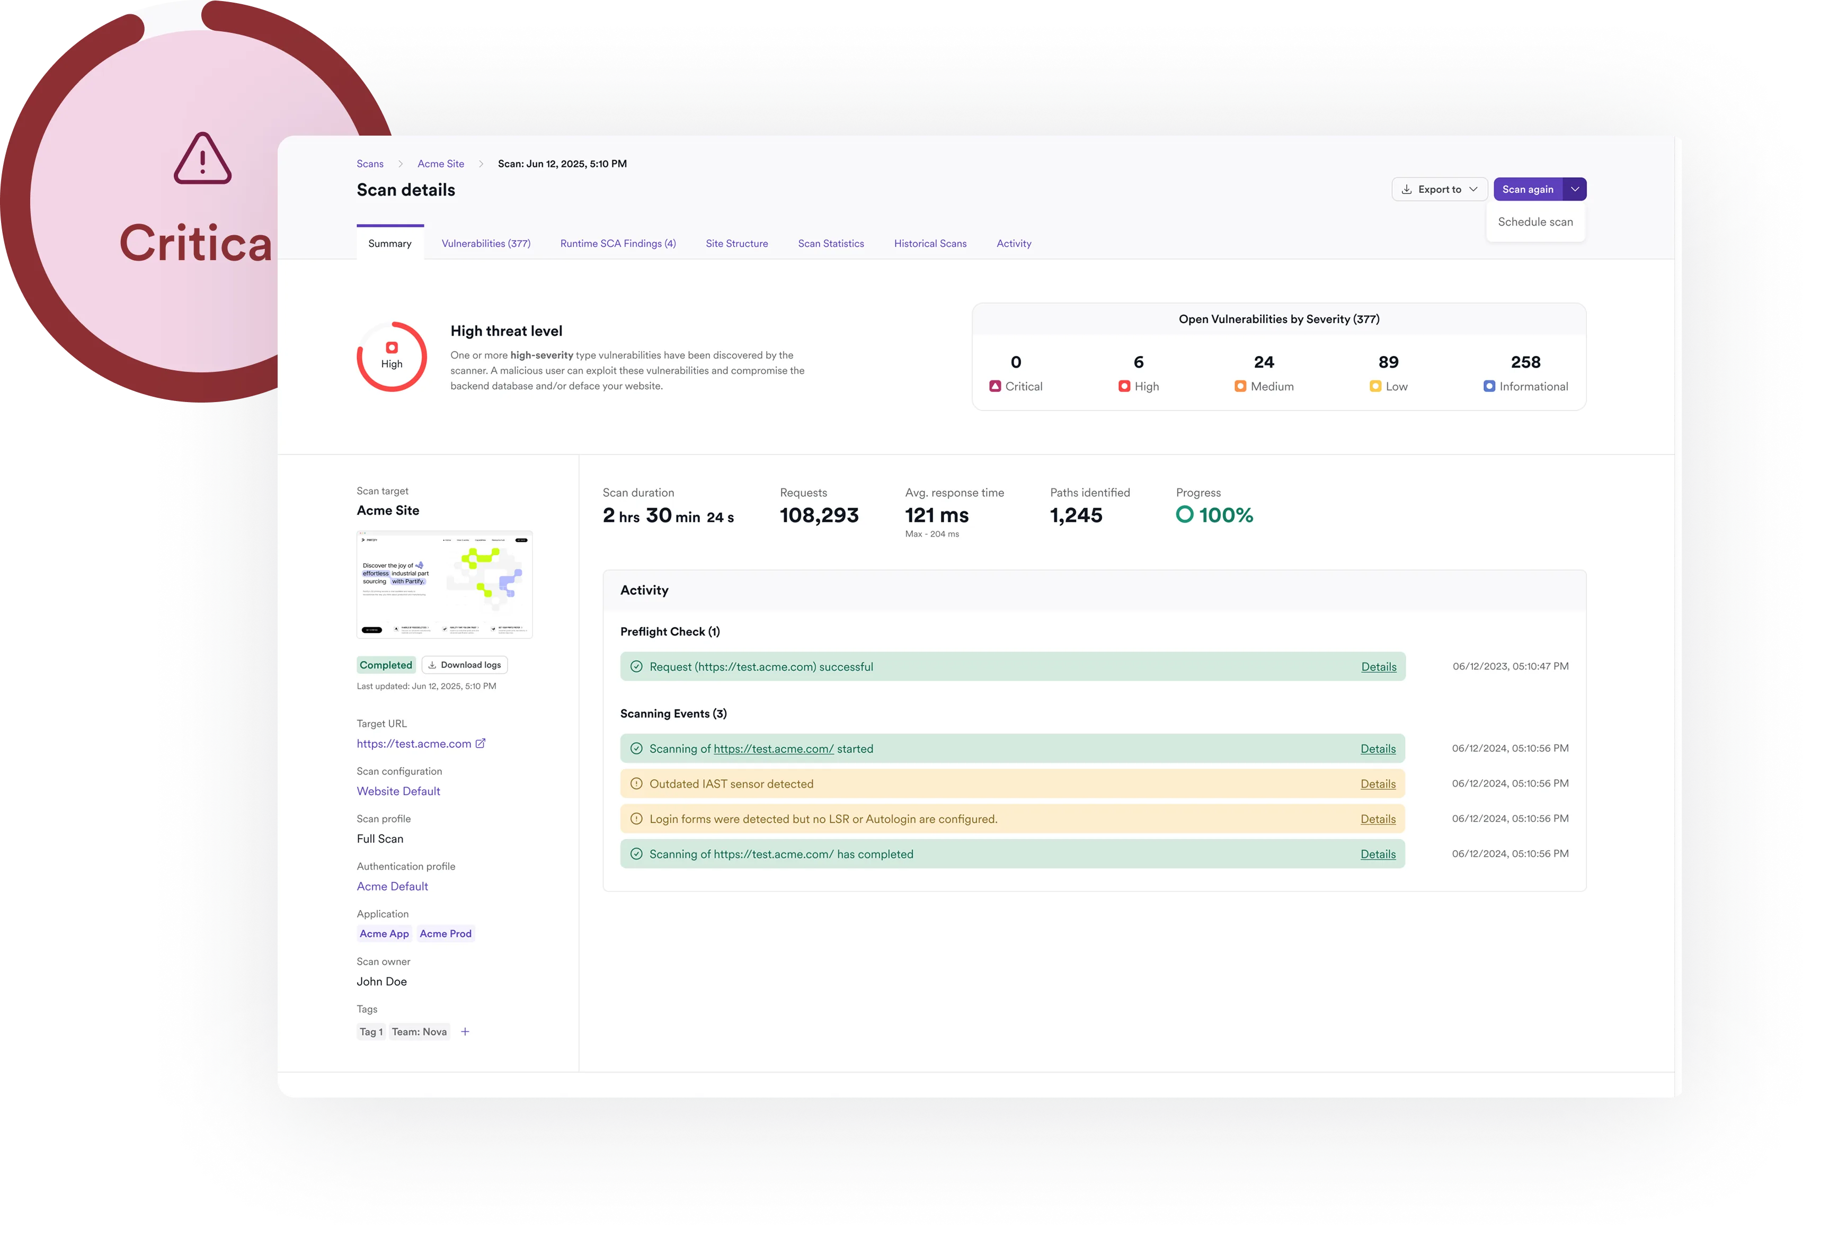Image resolution: width=1829 pixels, height=1248 pixels.
Task: Select Schedule scan from the menu
Action: click(x=1534, y=222)
